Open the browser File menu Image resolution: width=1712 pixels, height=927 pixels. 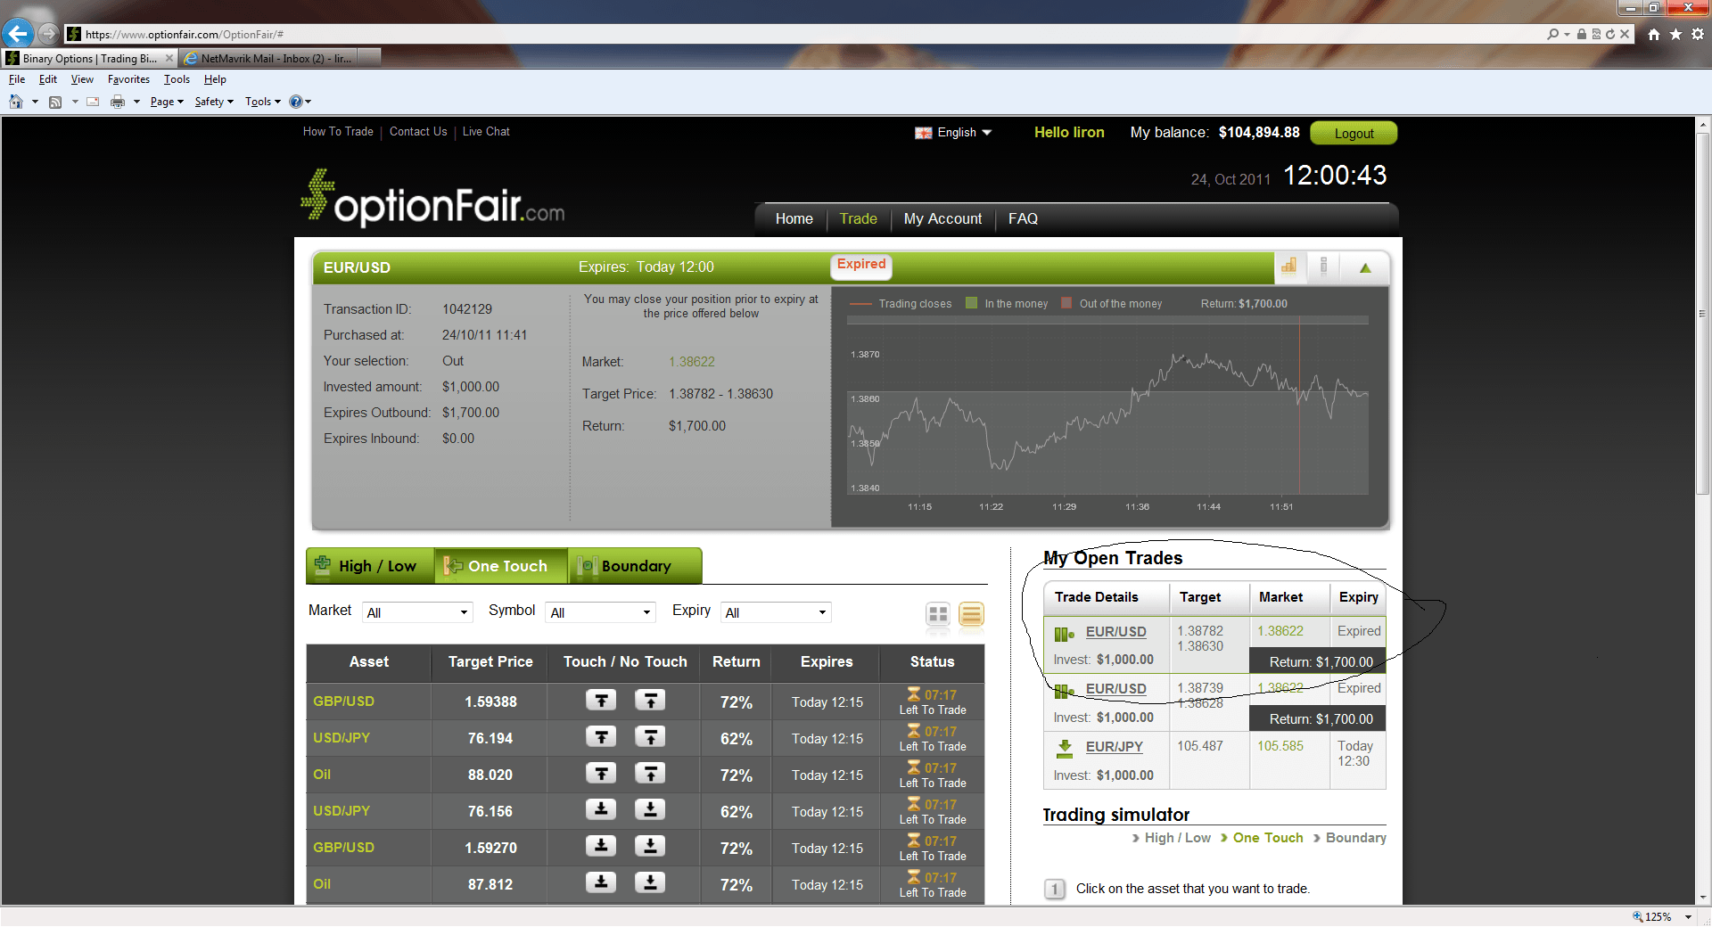point(17,79)
